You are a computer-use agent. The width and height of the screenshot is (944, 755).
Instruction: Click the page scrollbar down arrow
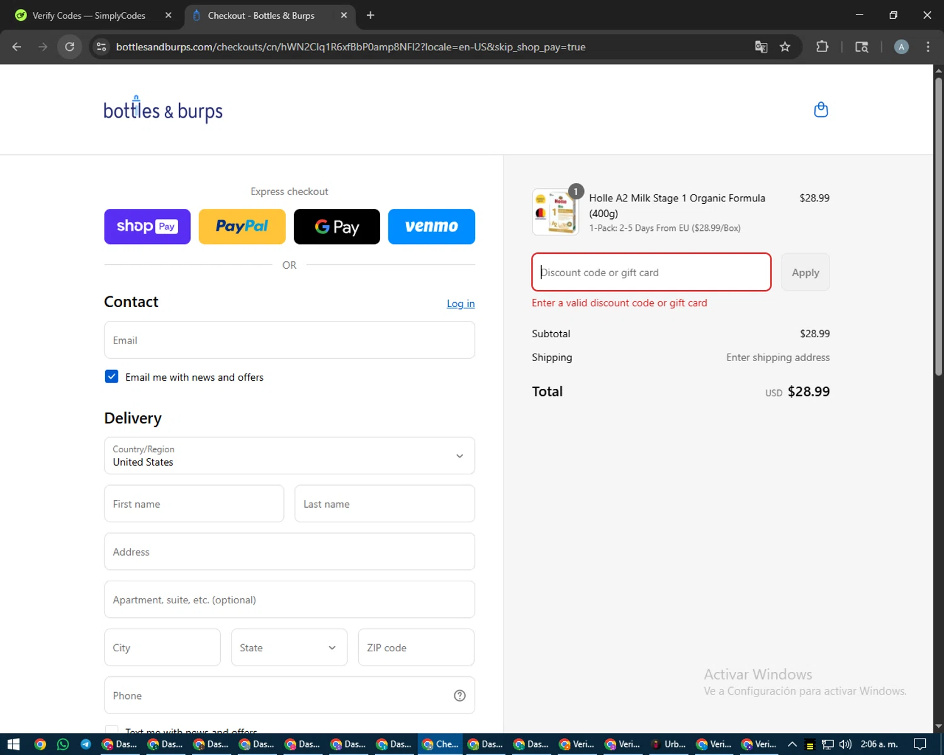coord(938,726)
